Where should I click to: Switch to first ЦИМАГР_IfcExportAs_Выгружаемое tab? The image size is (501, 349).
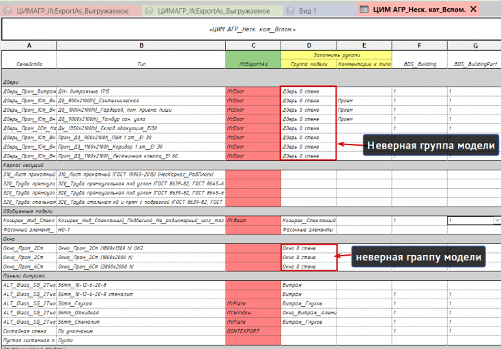click(x=71, y=11)
